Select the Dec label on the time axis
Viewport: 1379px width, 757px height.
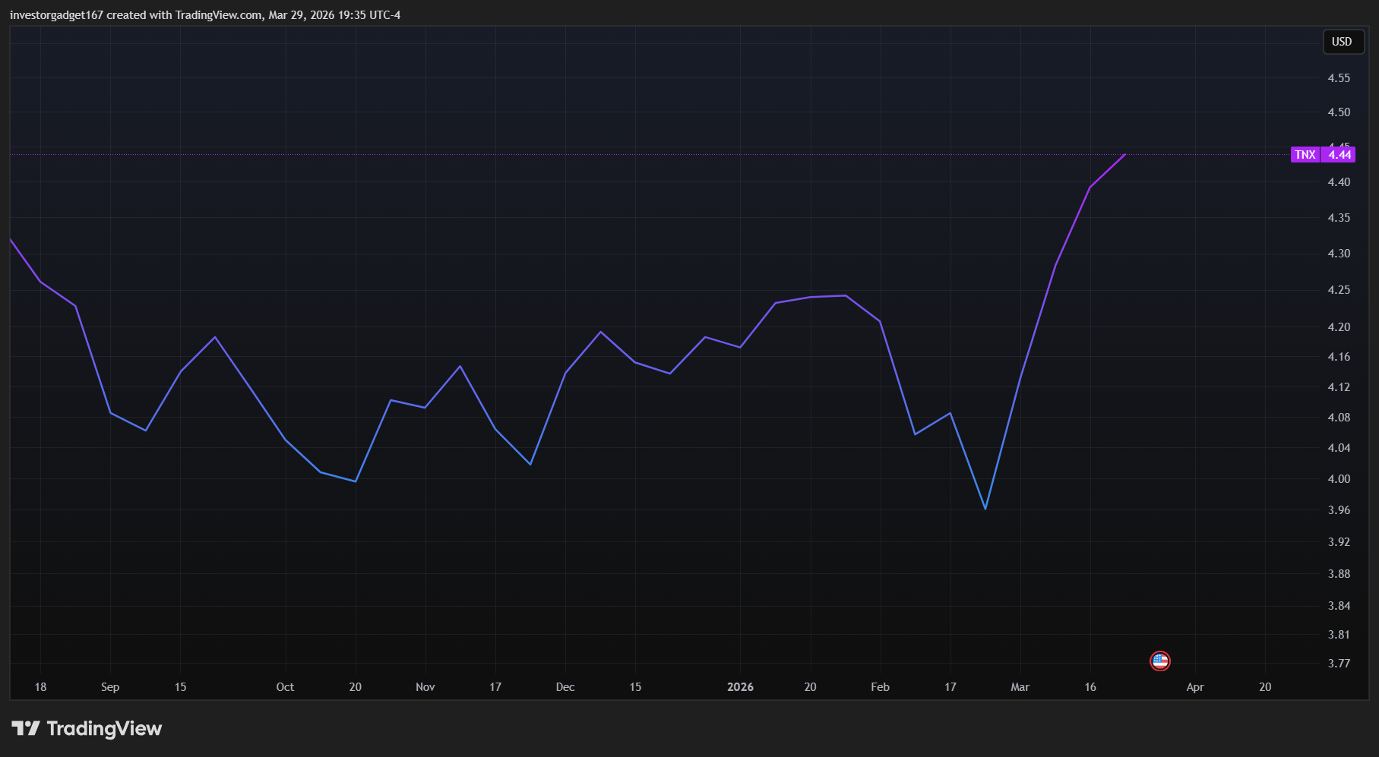pyautogui.click(x=565, y=687)
